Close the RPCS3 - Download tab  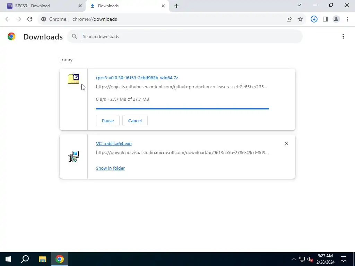(80, 6)
